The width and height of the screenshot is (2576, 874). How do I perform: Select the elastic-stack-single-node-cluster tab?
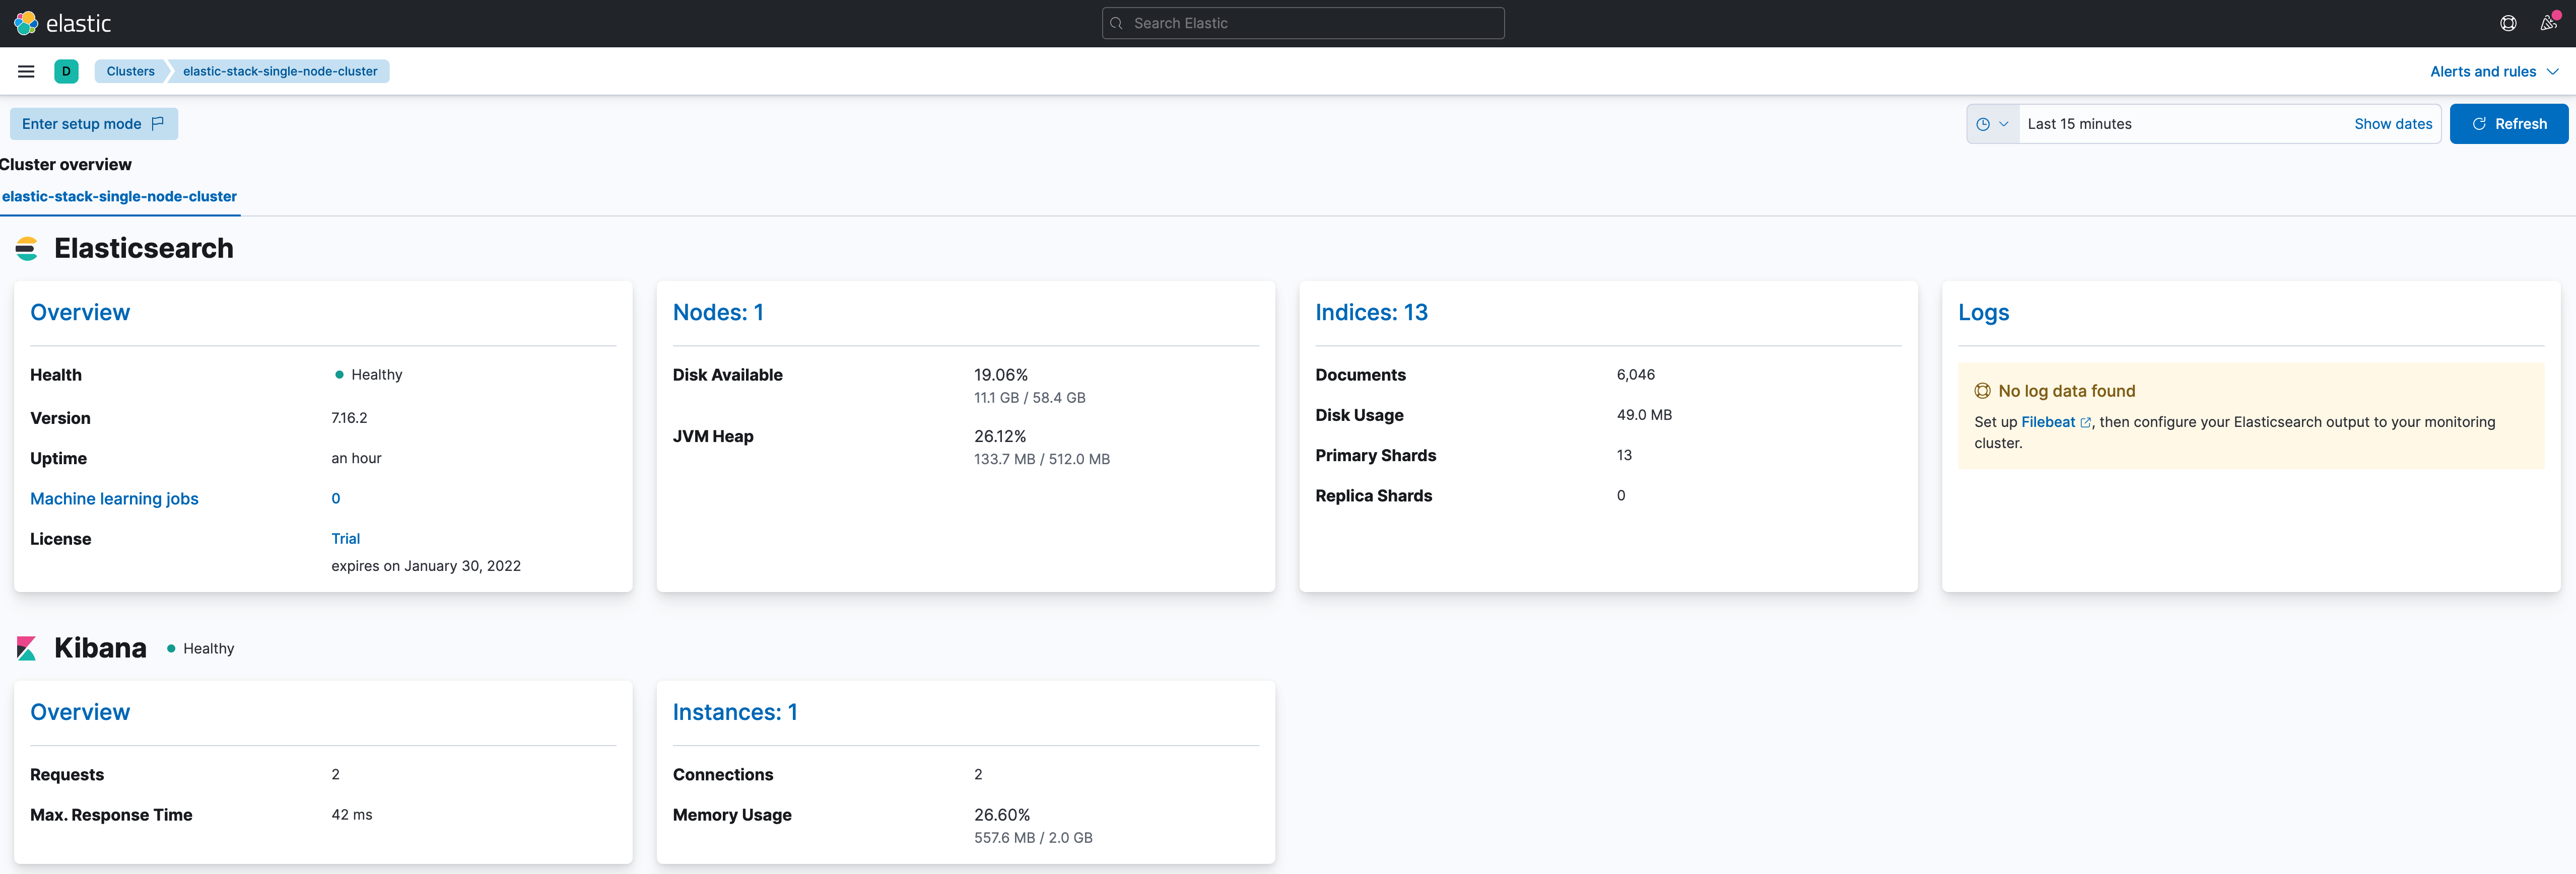[x=119, y=197]
